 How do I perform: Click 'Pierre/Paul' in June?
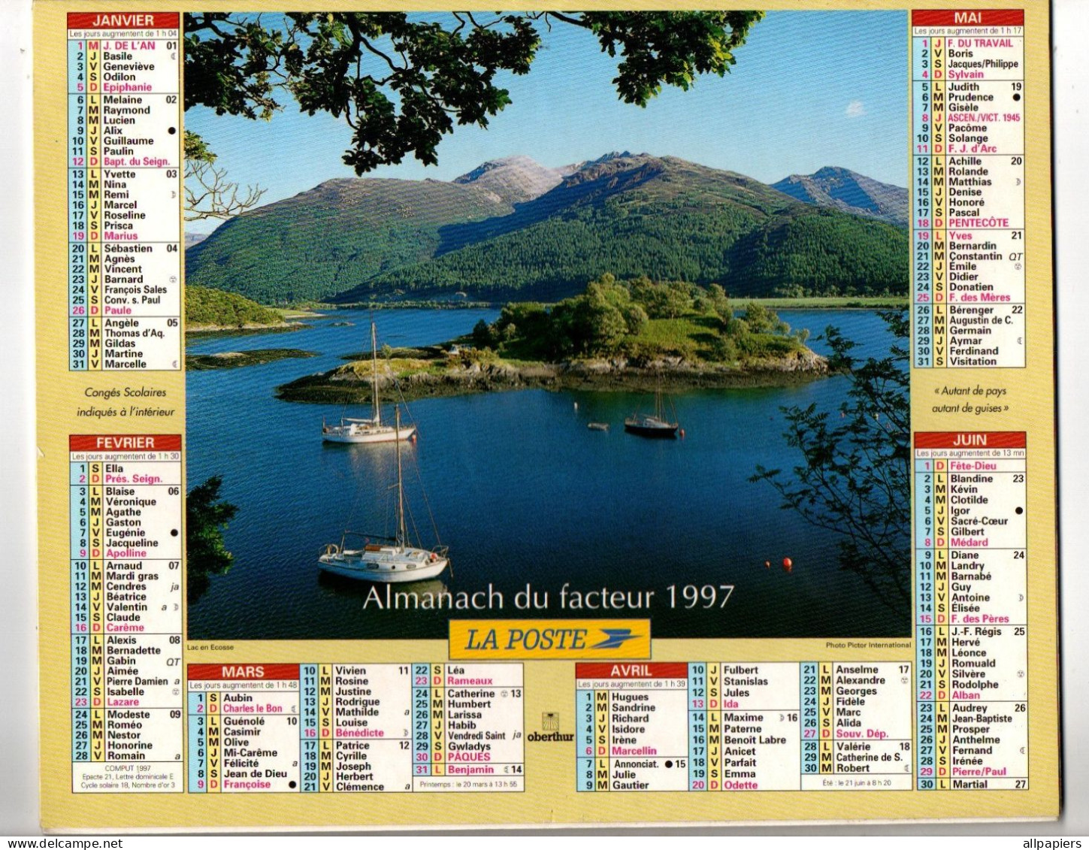point(979,772)
